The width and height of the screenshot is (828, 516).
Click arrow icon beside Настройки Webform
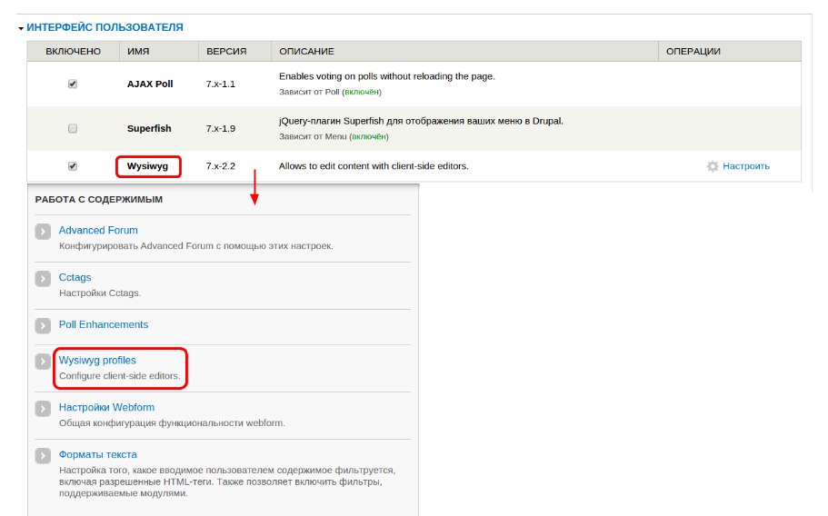(x=43, y=409)
